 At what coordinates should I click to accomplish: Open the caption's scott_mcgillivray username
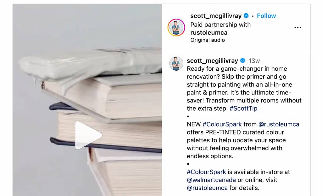[212, 61]
